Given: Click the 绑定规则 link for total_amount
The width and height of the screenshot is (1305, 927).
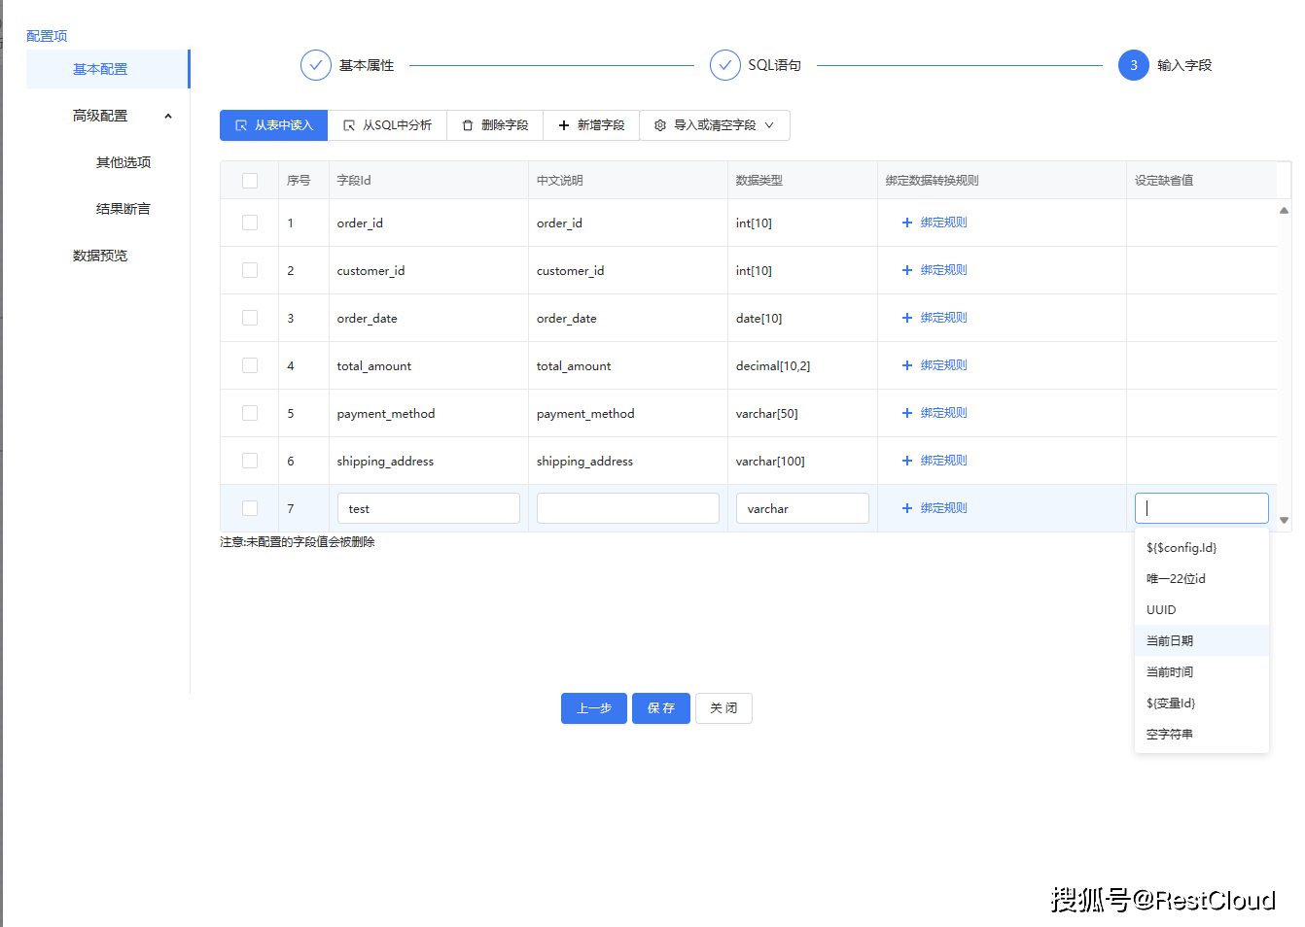Looking at the screenshot, I should [940, 364].
